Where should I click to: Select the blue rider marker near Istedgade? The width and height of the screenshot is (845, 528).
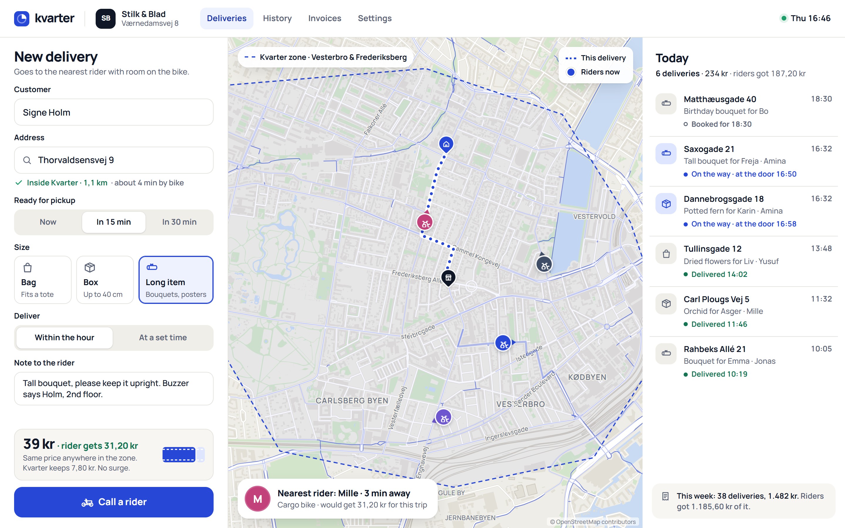click(503, 343)
